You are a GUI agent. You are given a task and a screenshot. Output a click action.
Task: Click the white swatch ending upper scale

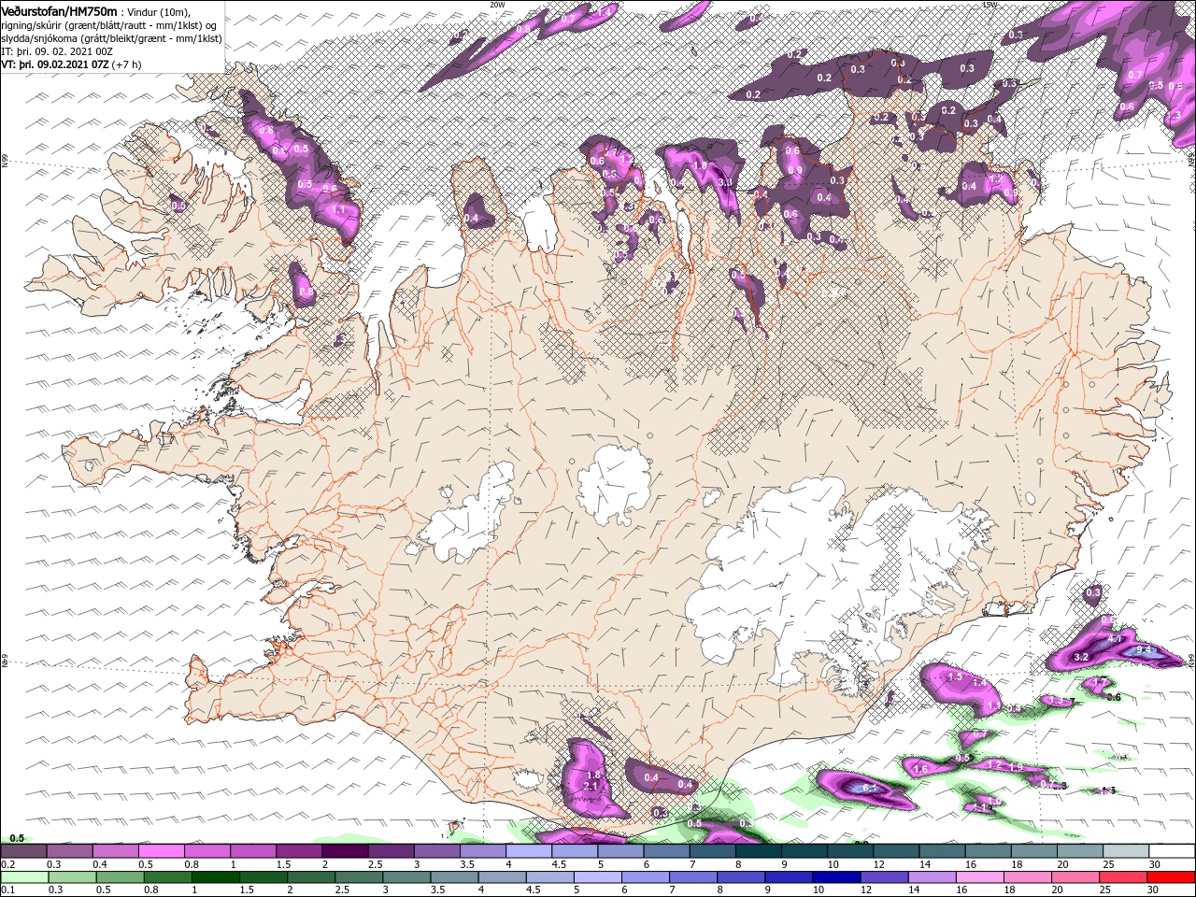click(x=1173, y=851)
